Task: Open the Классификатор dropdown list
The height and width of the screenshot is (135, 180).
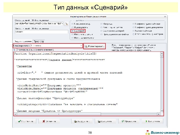Action: (x=81, y=46)
